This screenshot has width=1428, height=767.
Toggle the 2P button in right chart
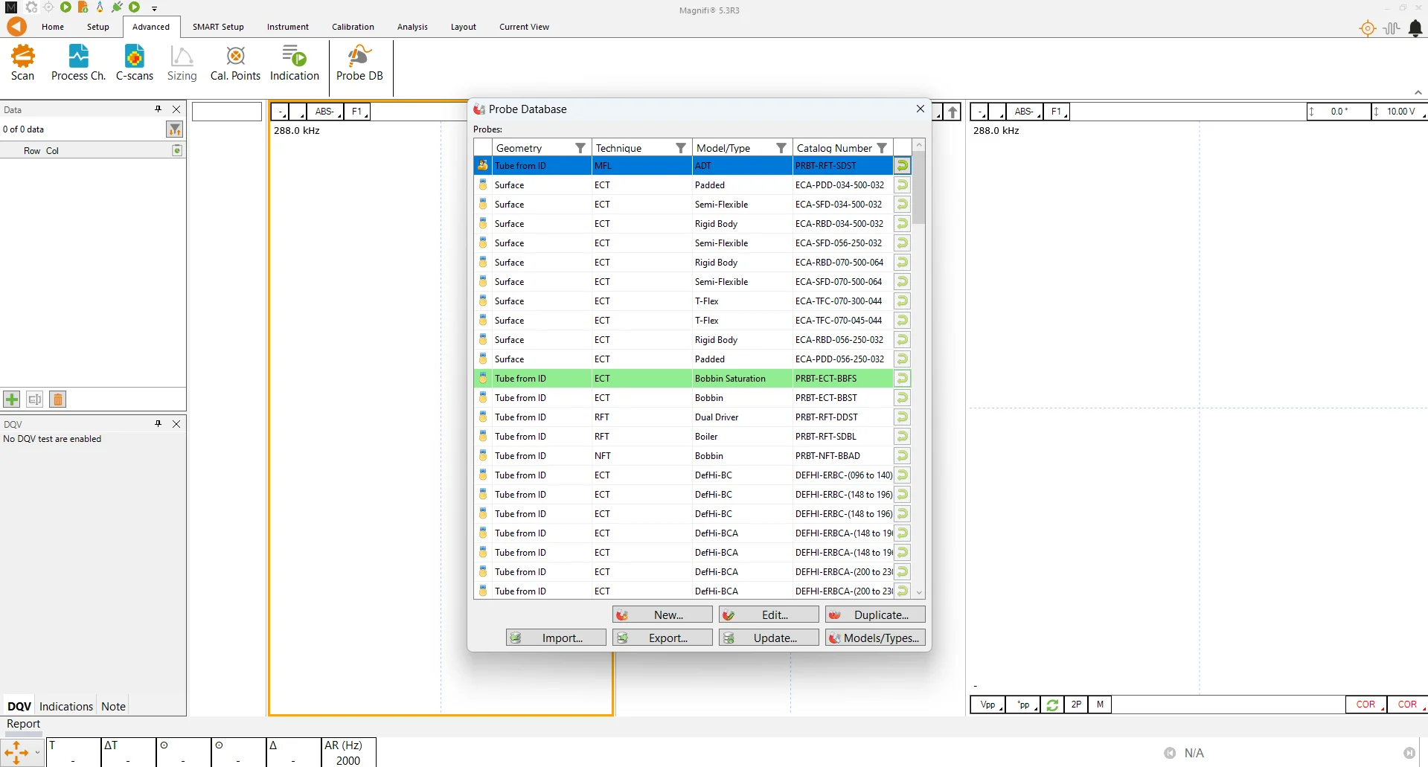click(1076, 705)
